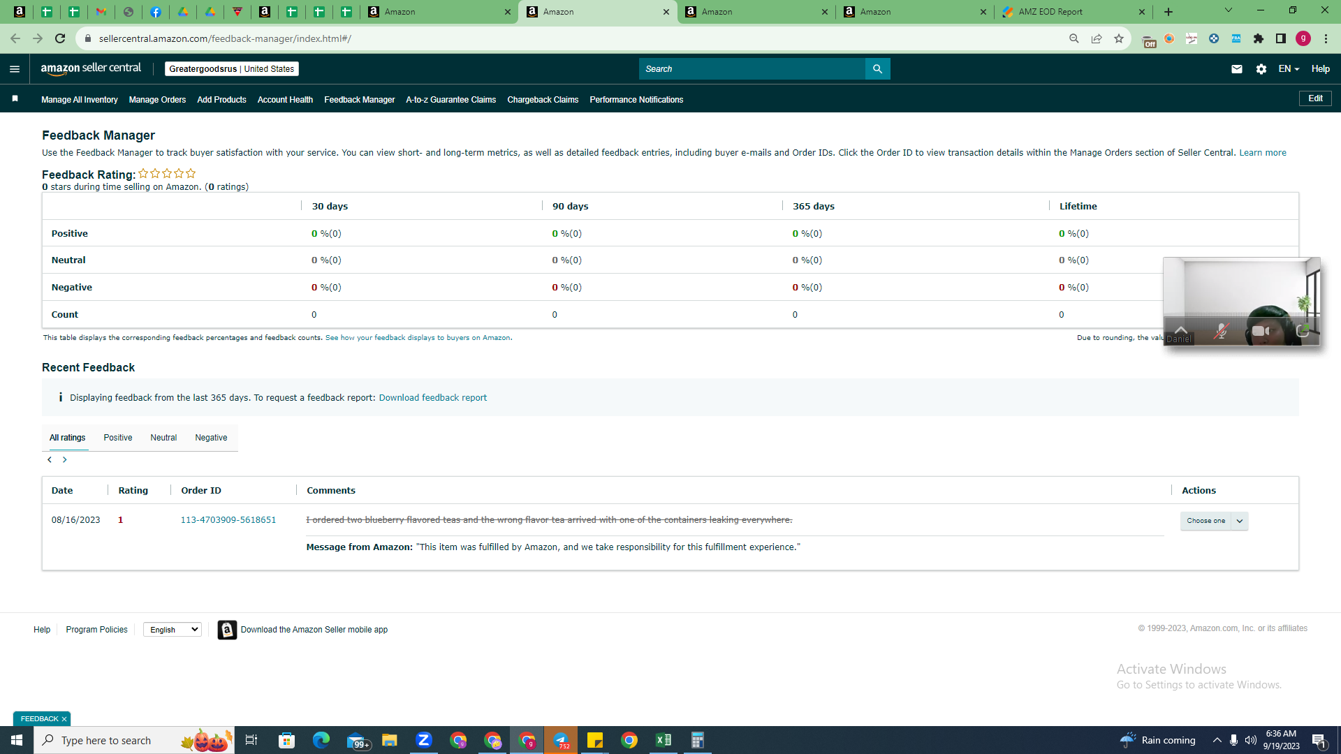Toggle camera in the video overlay
This screenshot has width=1341, height=754.
tap(1261, 331)
